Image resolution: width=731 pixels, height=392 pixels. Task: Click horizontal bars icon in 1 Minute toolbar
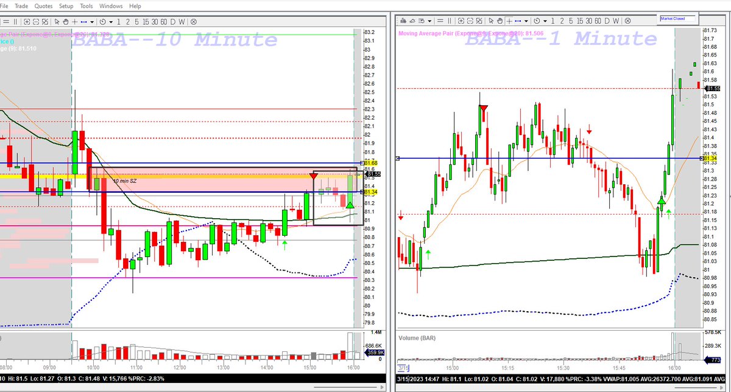440,21
